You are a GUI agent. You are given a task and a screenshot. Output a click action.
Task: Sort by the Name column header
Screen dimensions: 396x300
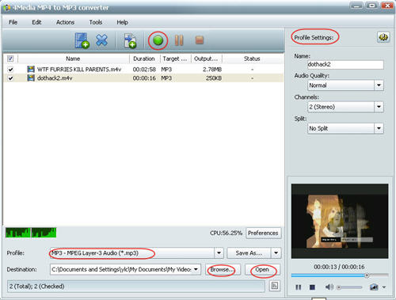(x=73, y=59)
